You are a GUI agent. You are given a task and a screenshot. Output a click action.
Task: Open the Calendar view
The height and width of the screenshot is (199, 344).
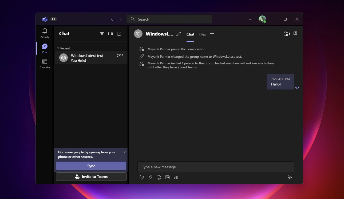(45, 64)
